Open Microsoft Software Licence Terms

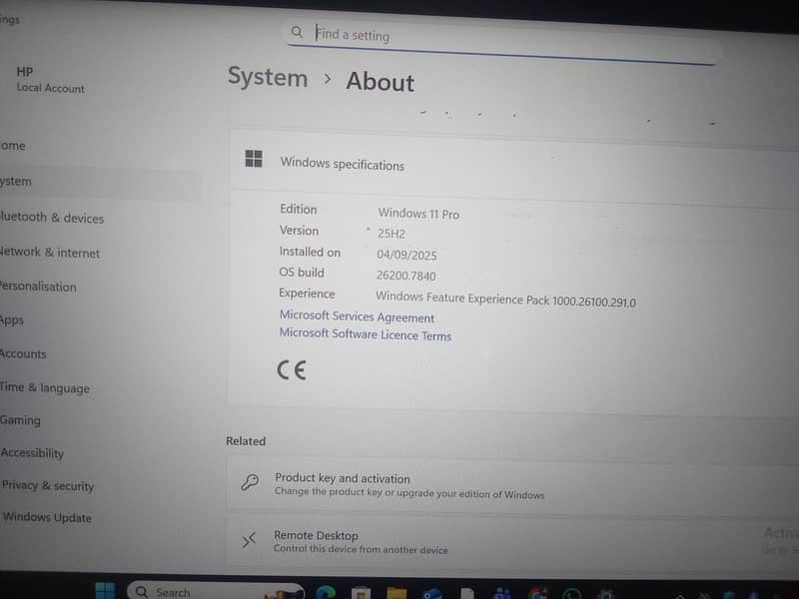[x=364, y=334]
